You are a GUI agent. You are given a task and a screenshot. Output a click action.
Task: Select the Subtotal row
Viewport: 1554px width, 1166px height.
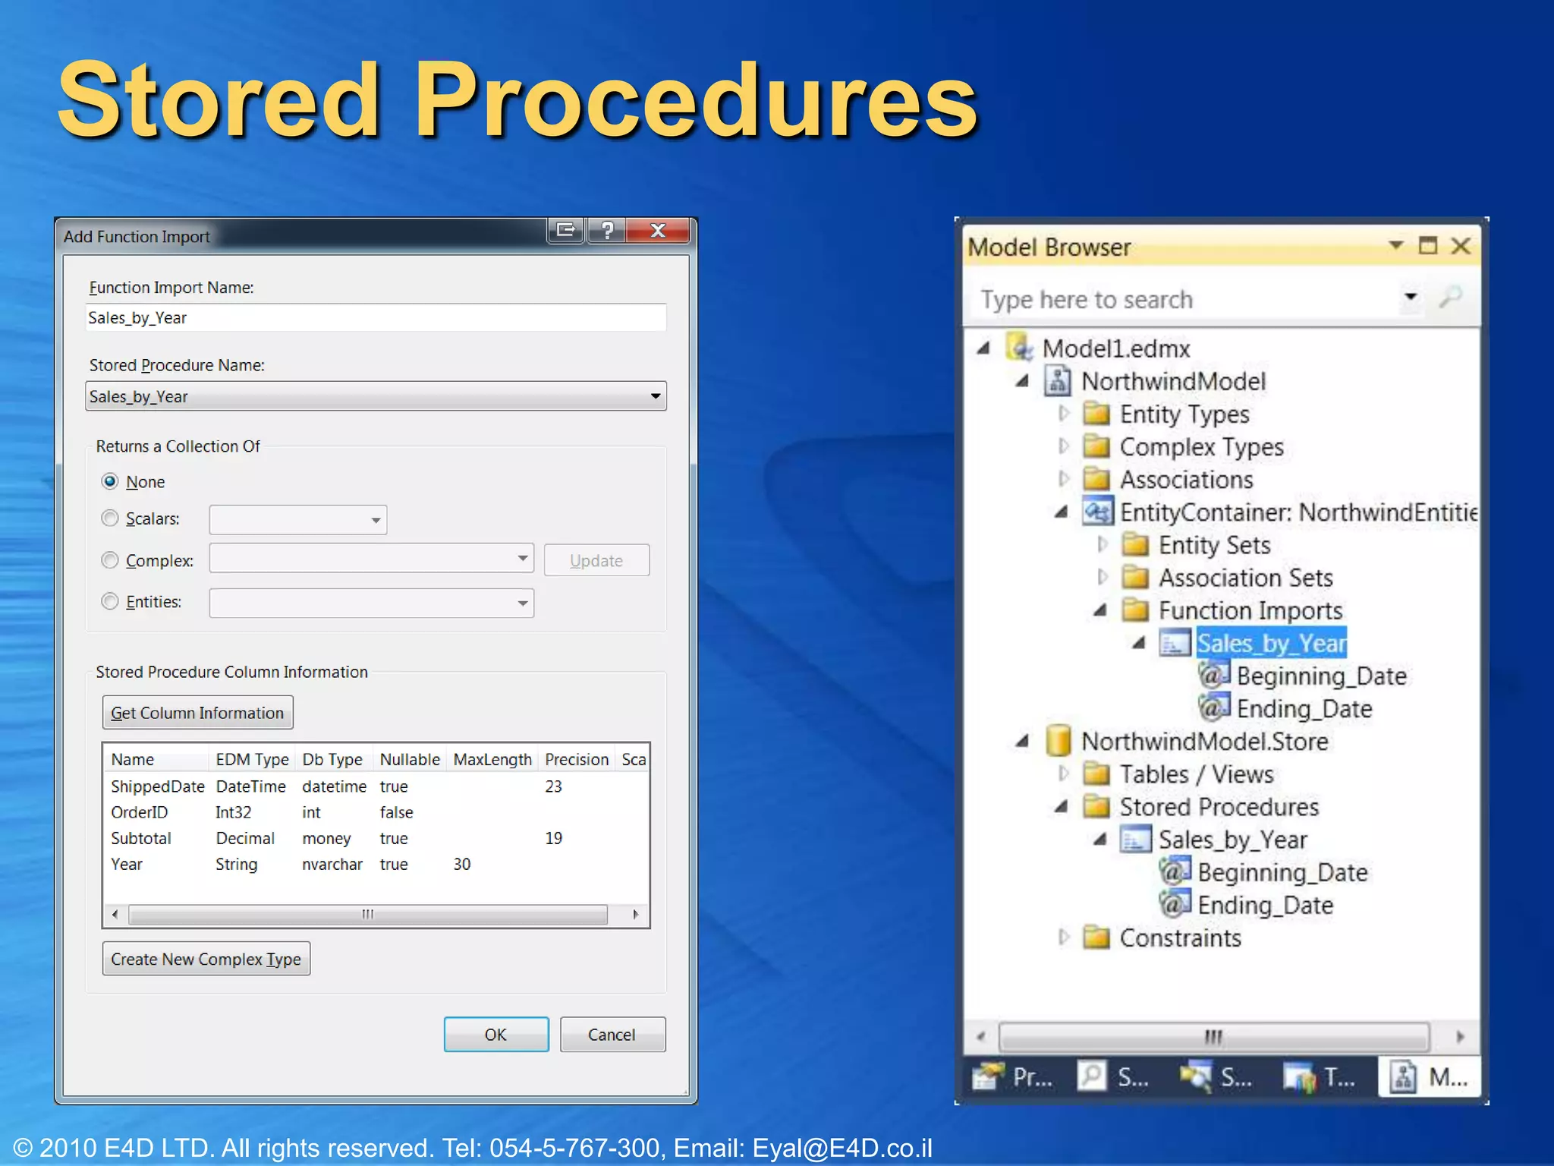tap(376, 838)
